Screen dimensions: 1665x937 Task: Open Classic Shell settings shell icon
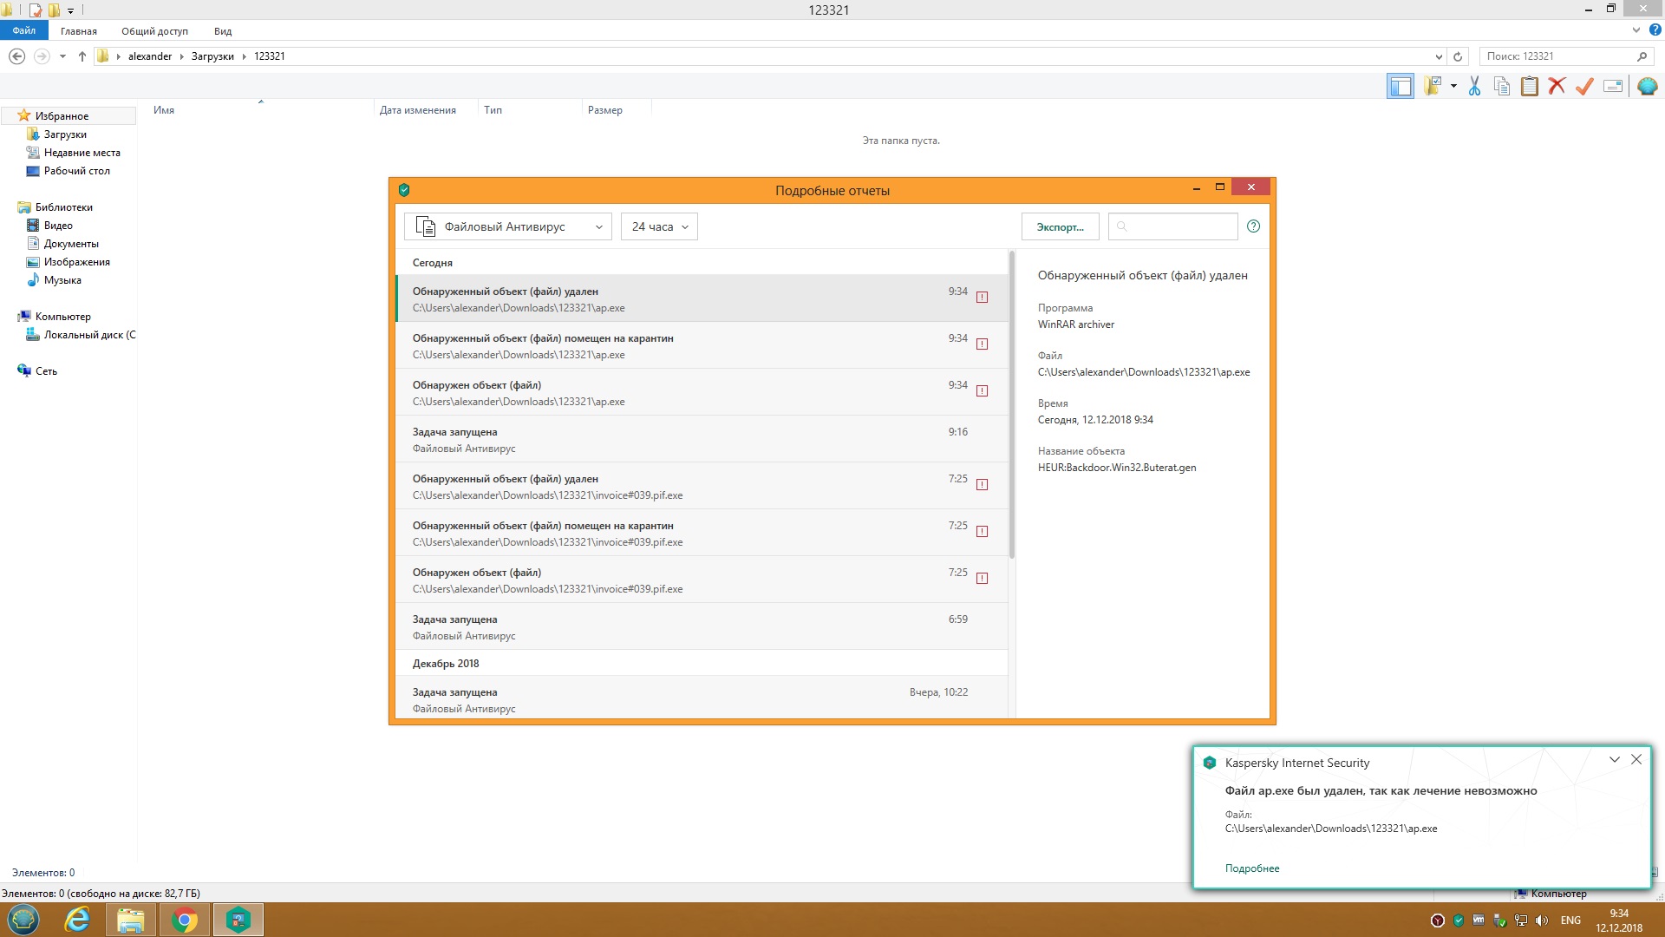click(1647, 86)
